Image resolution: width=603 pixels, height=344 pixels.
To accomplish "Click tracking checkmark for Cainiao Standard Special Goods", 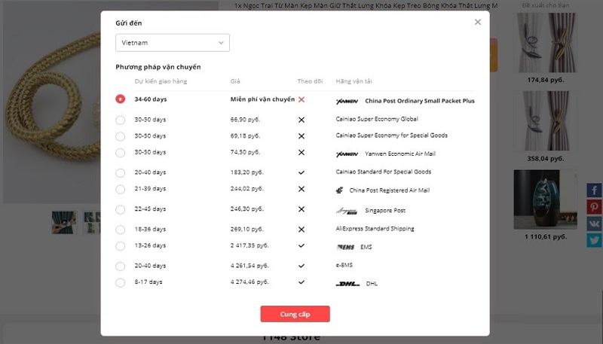I will 301,173.
